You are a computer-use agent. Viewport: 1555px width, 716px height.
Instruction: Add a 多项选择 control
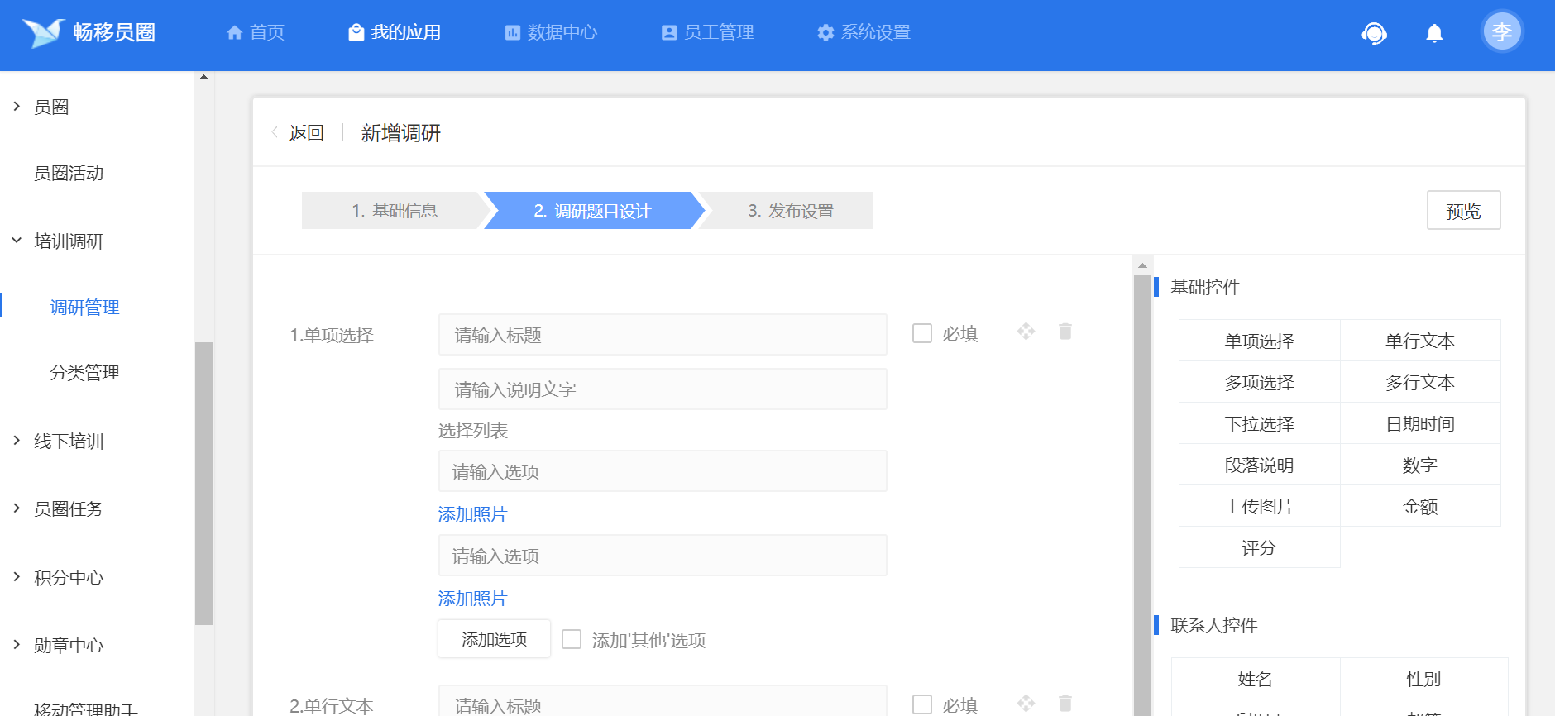[1259, 382]
